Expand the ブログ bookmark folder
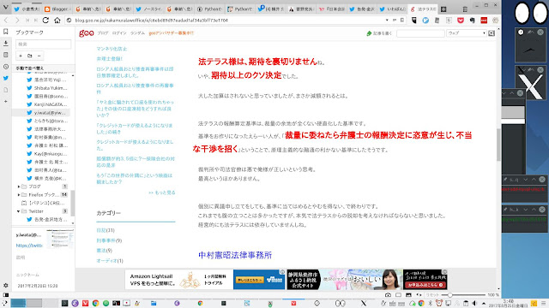This screenshot has width=549, height=308. [x=19, y=187]
